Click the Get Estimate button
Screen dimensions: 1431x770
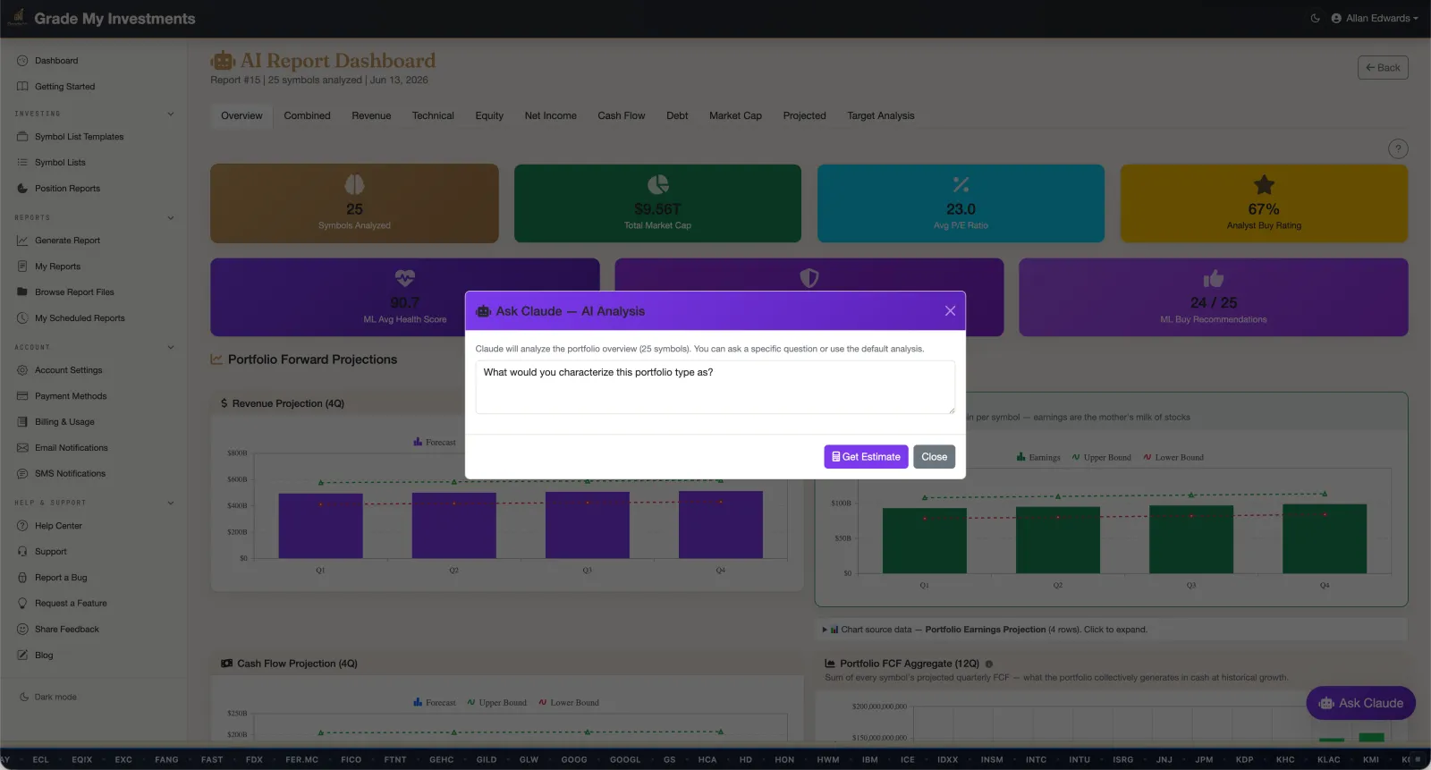866,457
